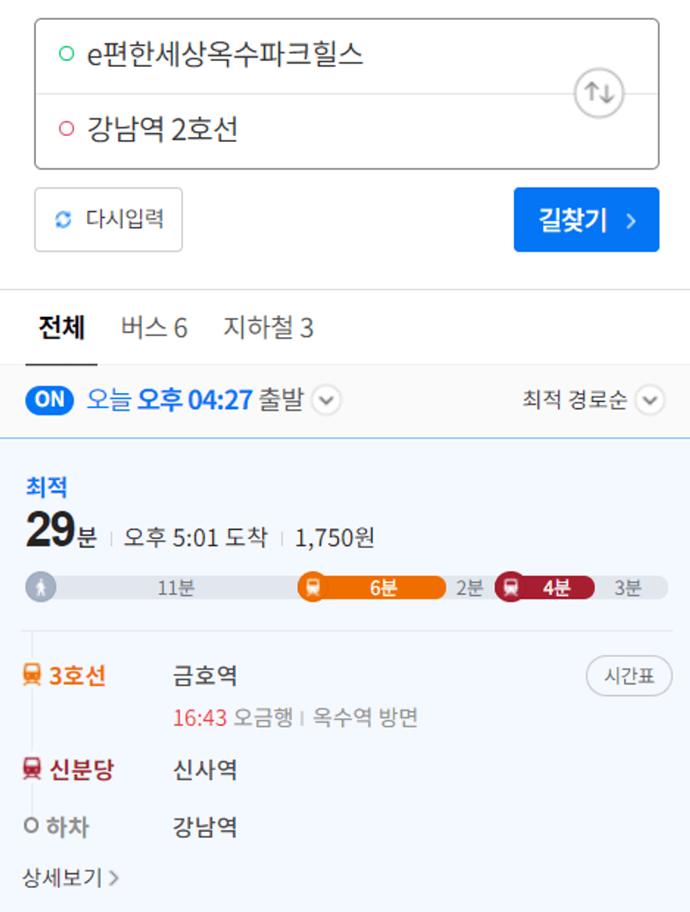Click the dark red subway icon in route bar
Viewport: 690px width, 912px height.
click(x=511, y=587)
